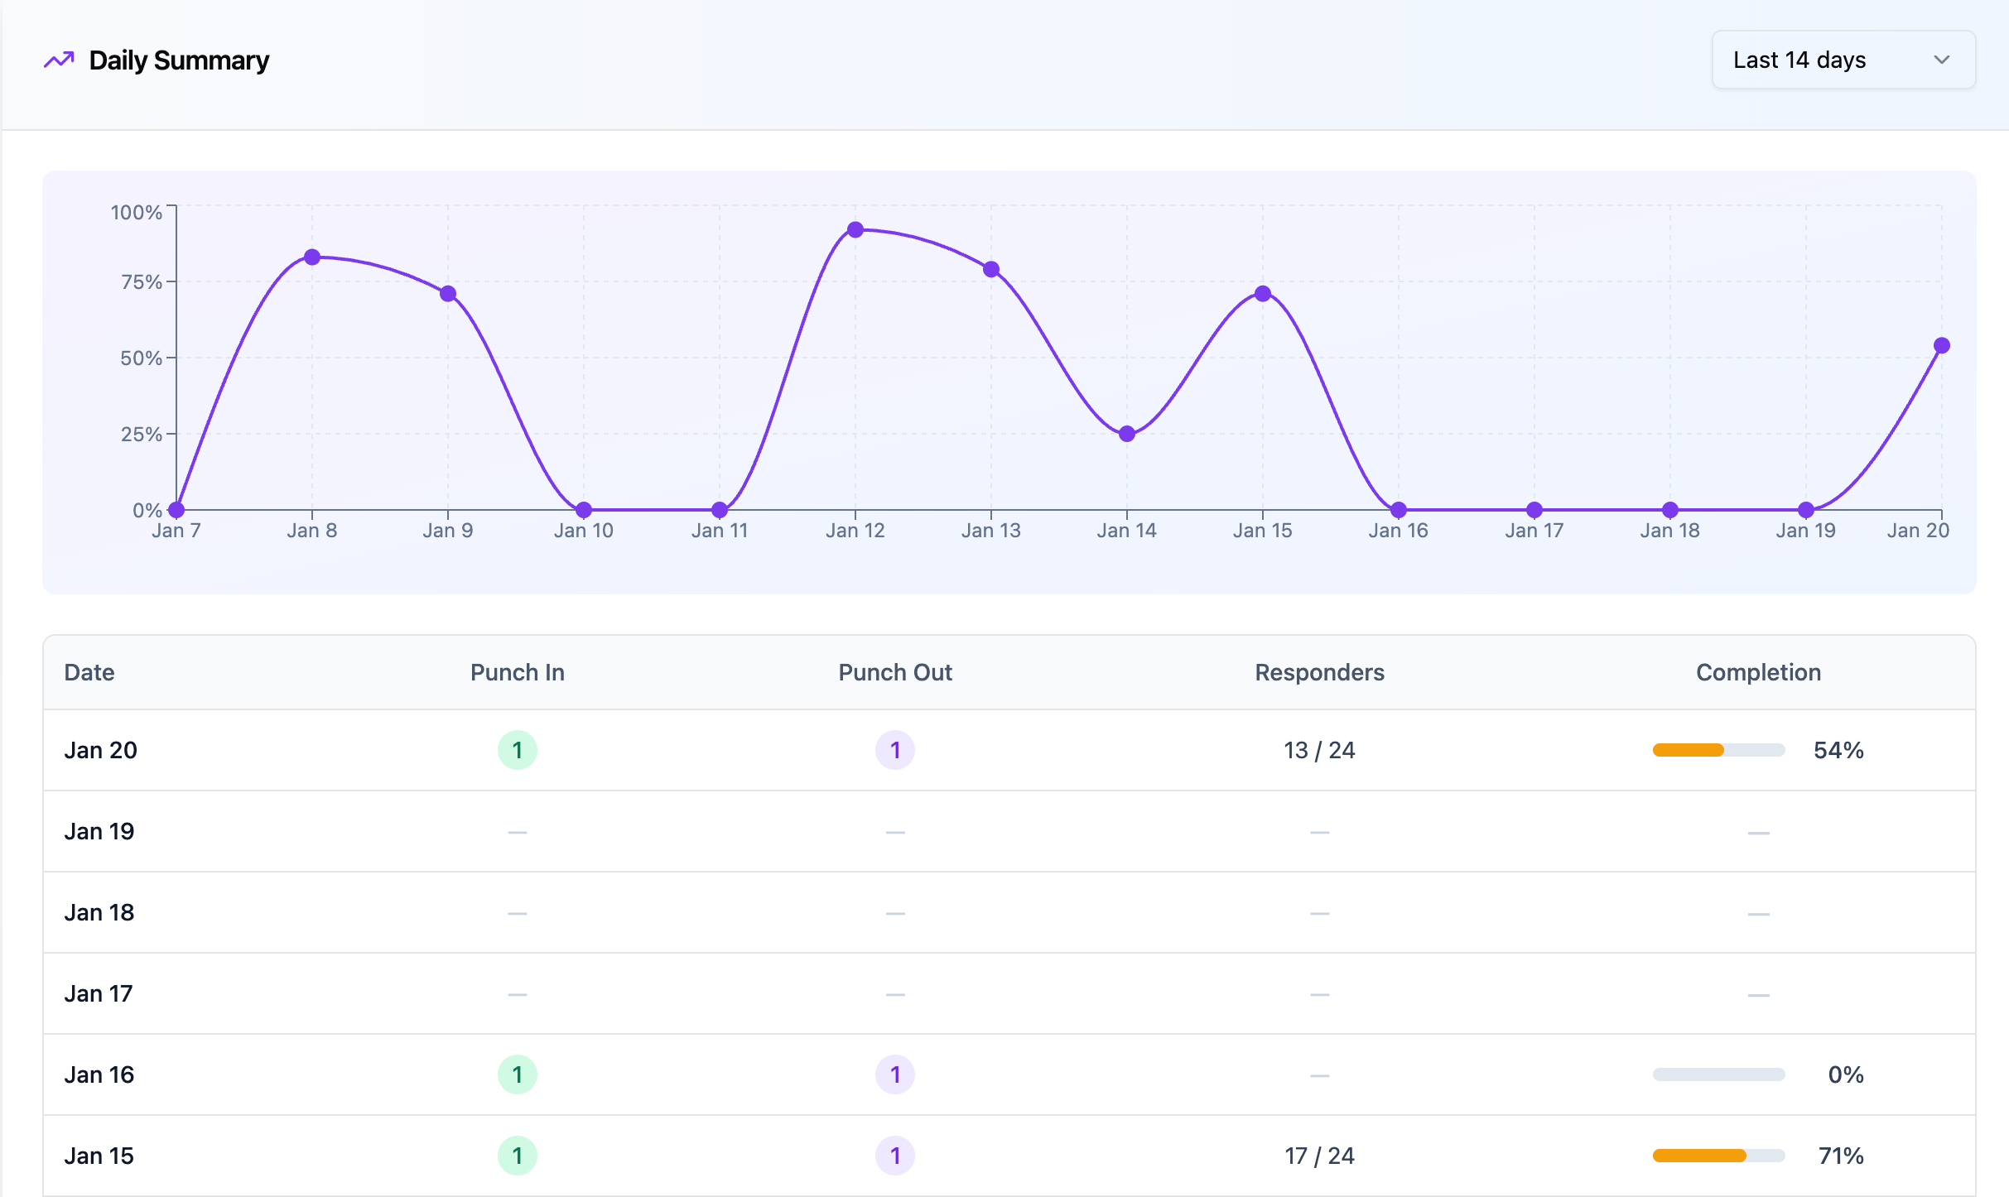Click the 71% completion value text
This screenshot has width=2009, height=1197.
coord(1841,1156)
